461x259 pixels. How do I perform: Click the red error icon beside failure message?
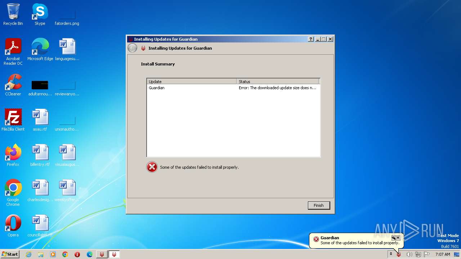tap(152, 167)
